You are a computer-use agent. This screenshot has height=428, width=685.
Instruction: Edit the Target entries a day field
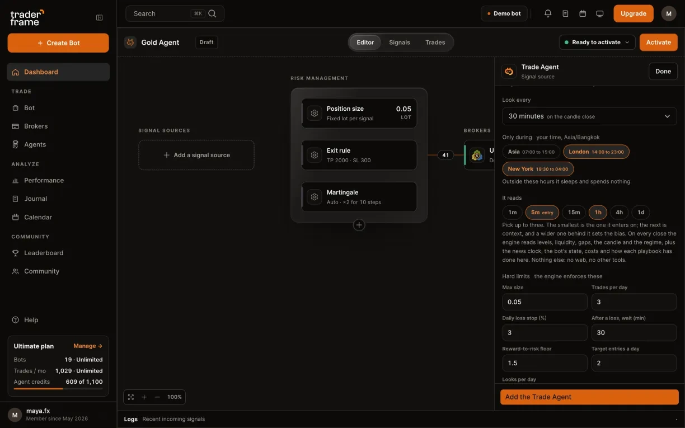coord(634,363)
